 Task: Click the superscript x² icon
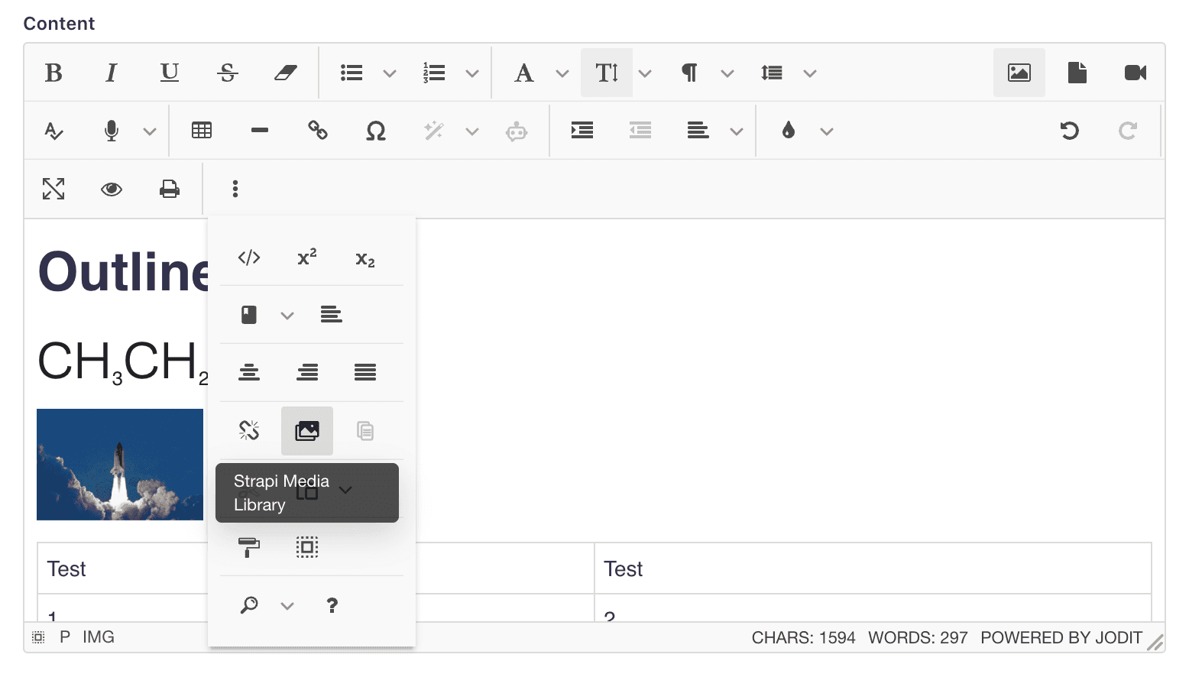coord(307,258)
